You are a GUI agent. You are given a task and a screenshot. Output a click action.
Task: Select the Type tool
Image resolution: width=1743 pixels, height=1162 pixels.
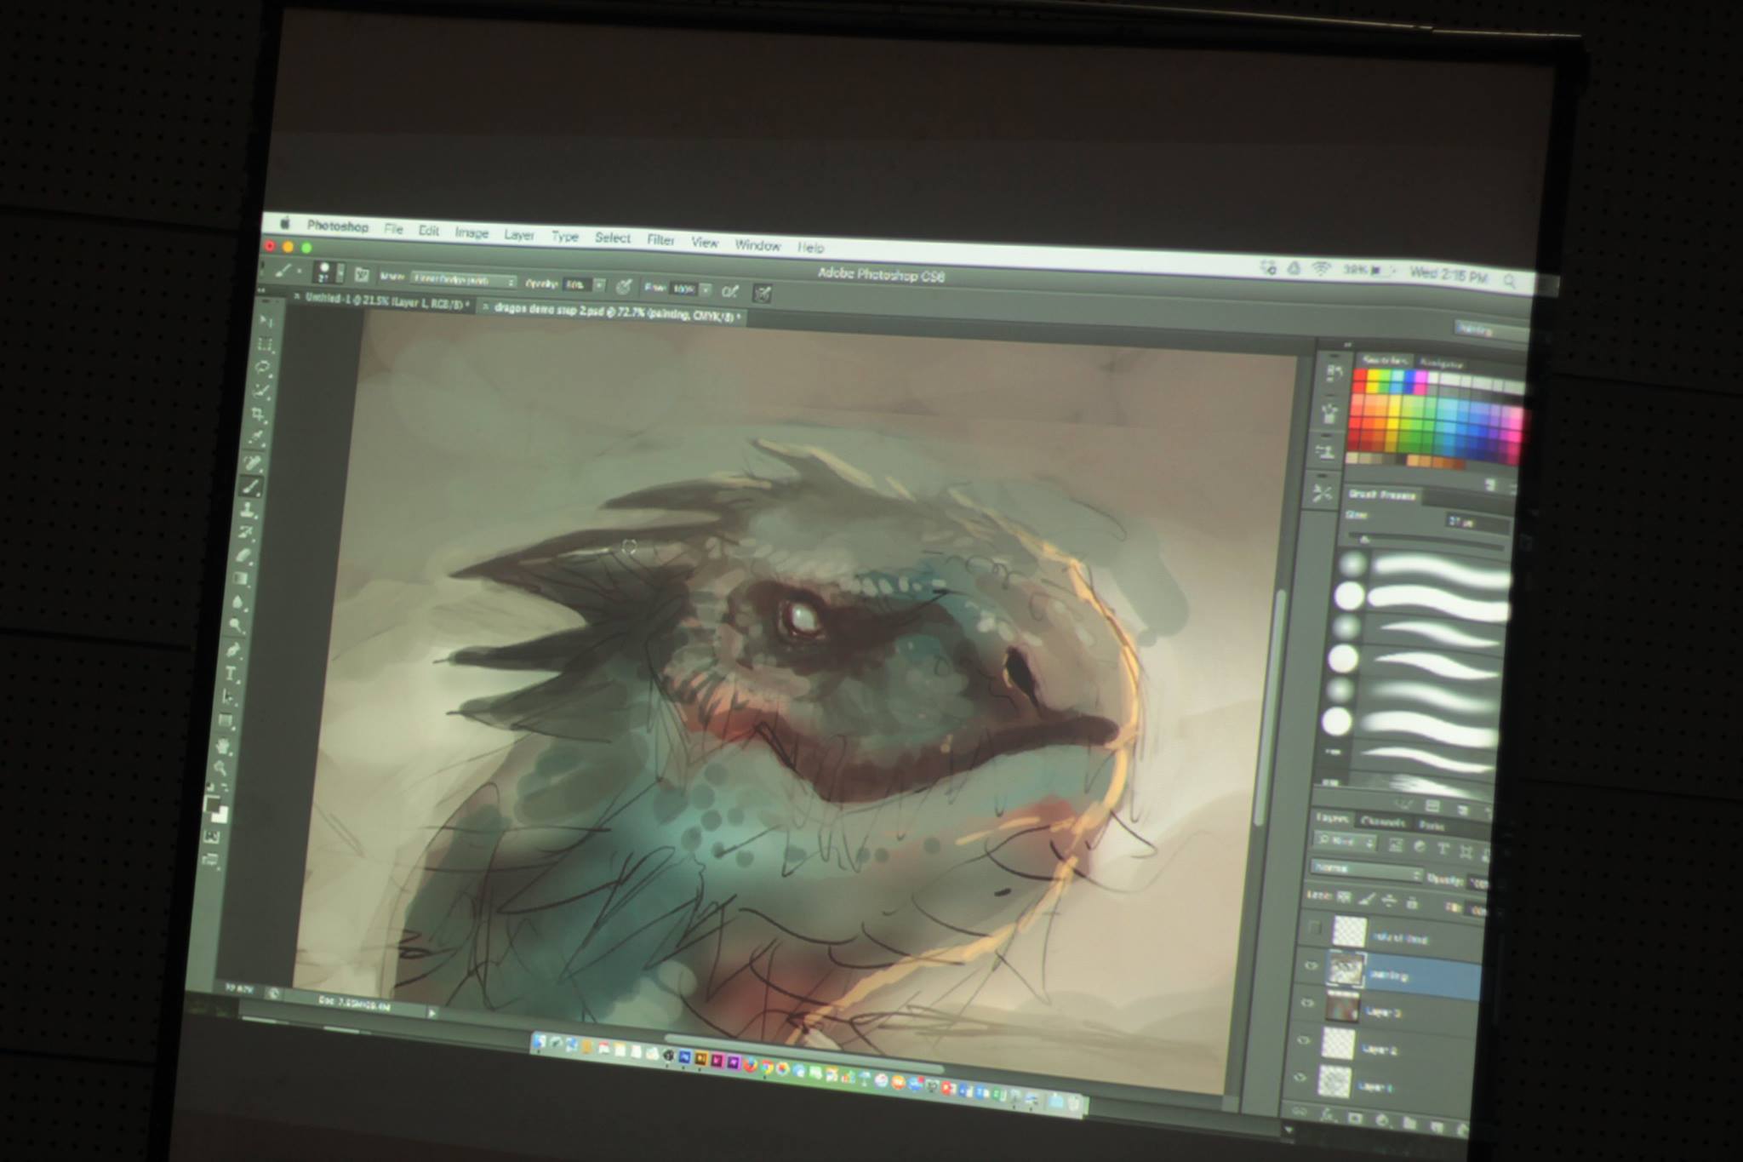pos(231,675)
